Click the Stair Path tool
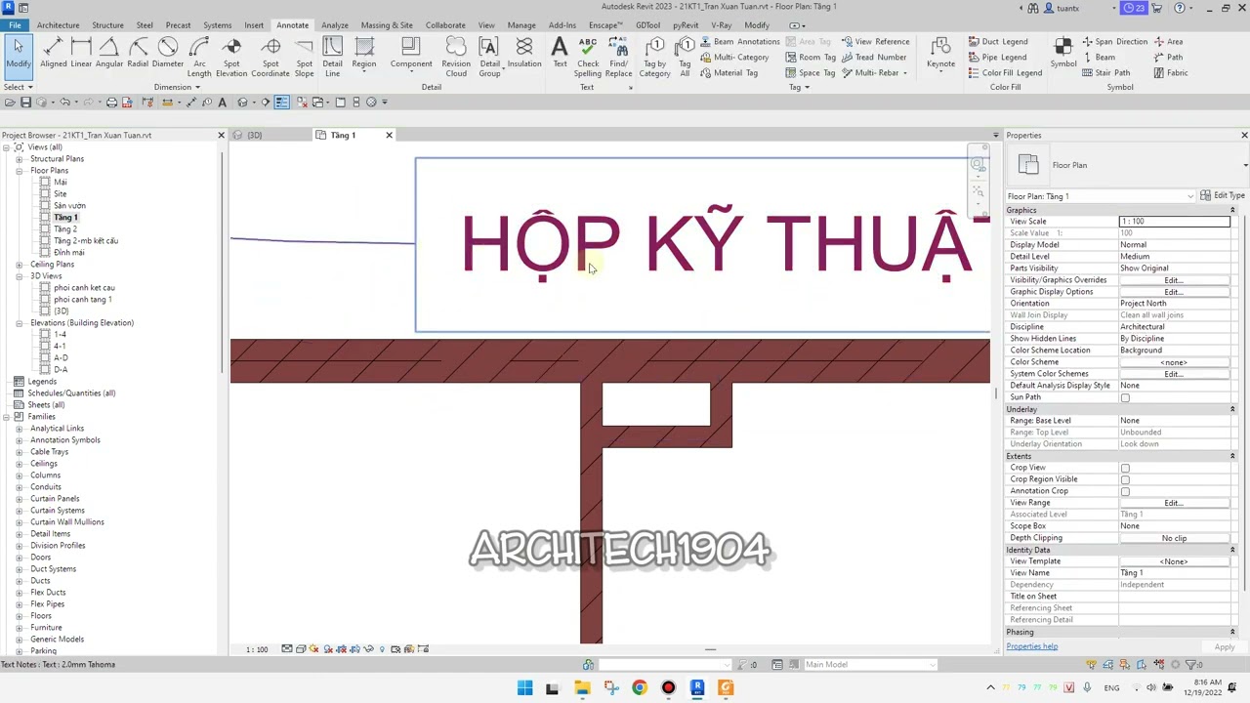Screen dimensions: 1250x703 [x=1105, y=72]
